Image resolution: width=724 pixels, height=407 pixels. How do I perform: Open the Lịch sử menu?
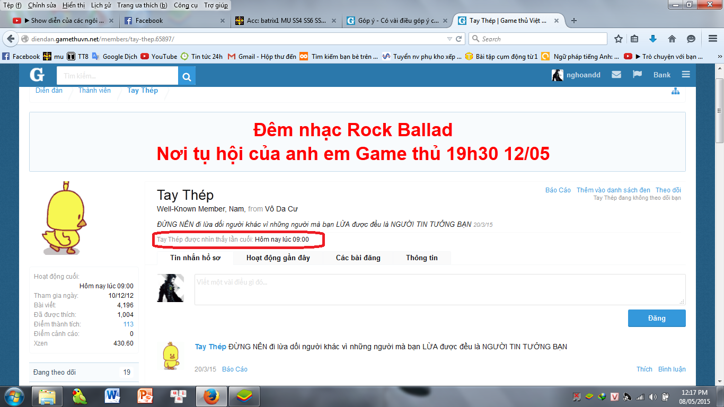tap(101, 5)
